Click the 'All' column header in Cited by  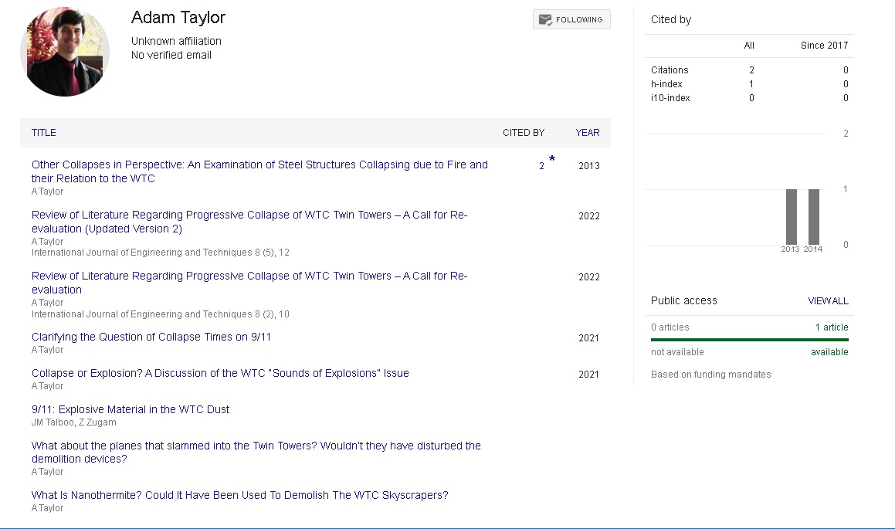coord(749,45)
